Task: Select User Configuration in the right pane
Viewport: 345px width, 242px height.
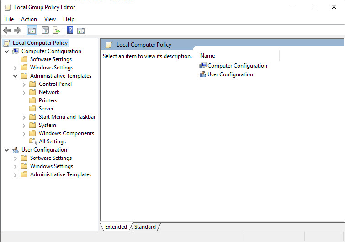Action: pos(230,74)
